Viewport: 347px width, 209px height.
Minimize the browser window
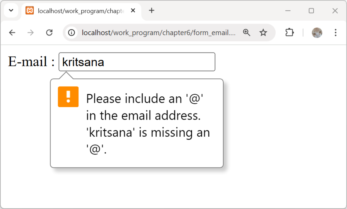pos(288,11)
